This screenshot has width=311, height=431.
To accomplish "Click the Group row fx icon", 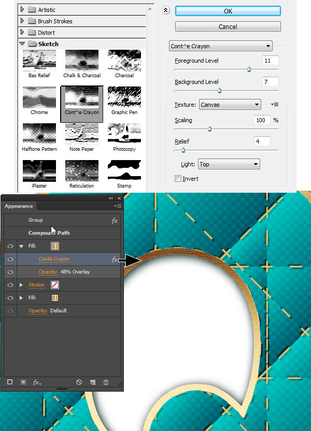I will [x=115, y=221].
